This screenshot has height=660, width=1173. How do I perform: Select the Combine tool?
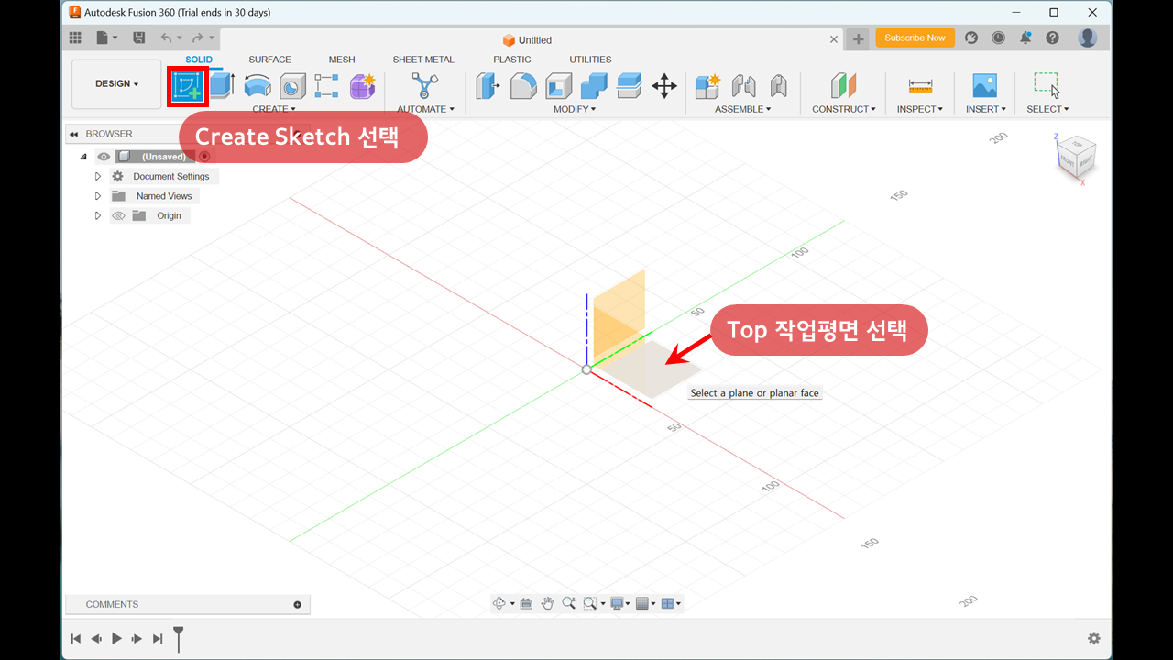coord(594,86)
